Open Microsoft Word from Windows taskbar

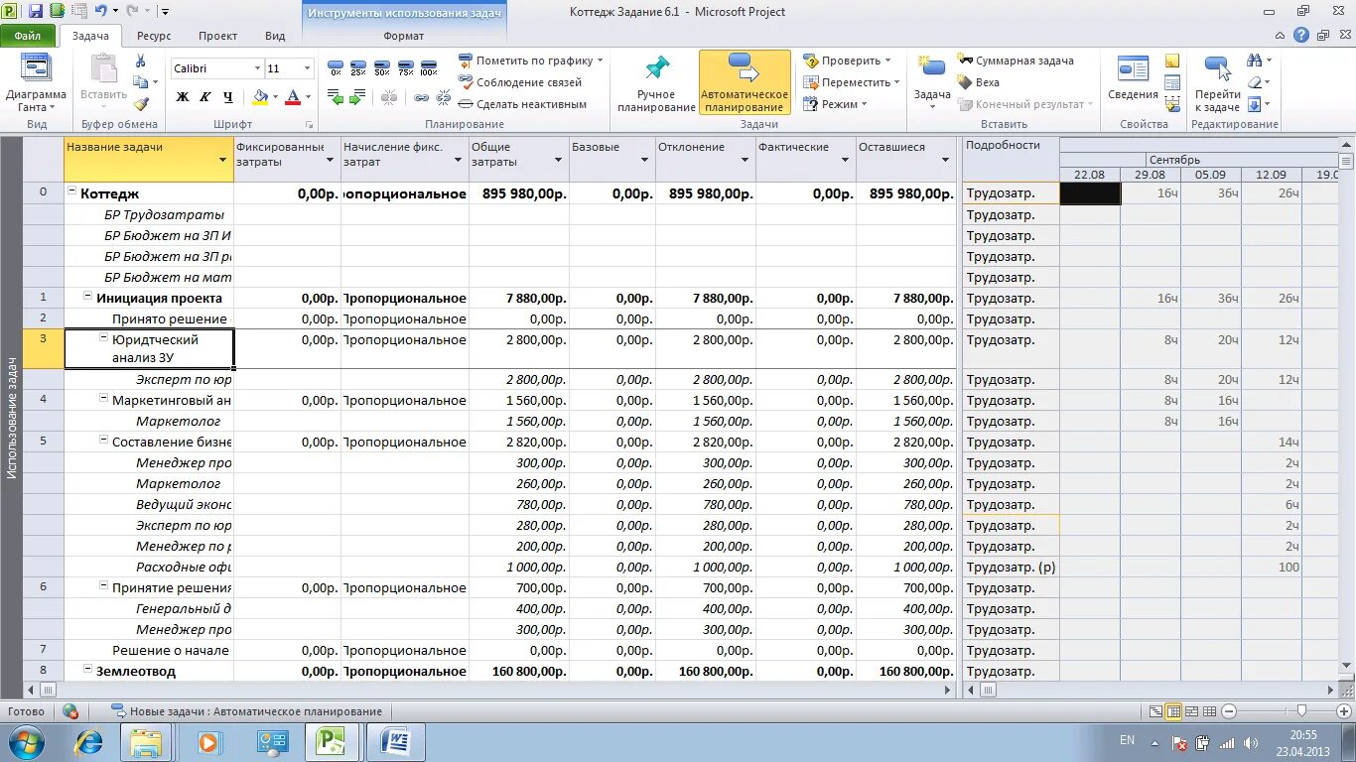tap(394, 741)
